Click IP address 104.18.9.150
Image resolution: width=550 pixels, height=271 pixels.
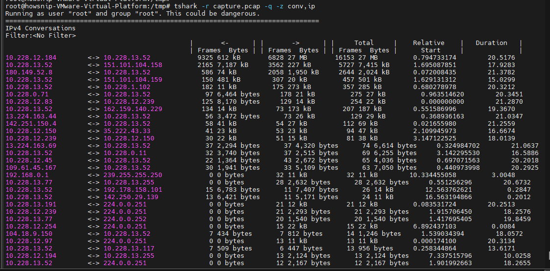click(29, 234)
